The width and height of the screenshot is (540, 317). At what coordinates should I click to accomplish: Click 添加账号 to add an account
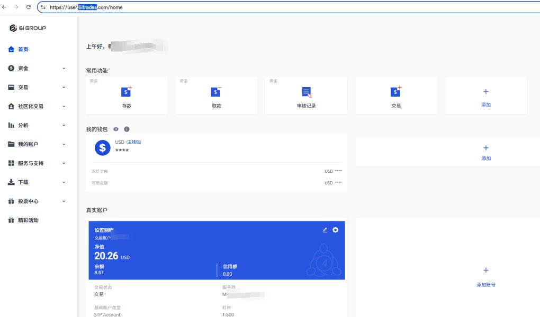point(486,285)
